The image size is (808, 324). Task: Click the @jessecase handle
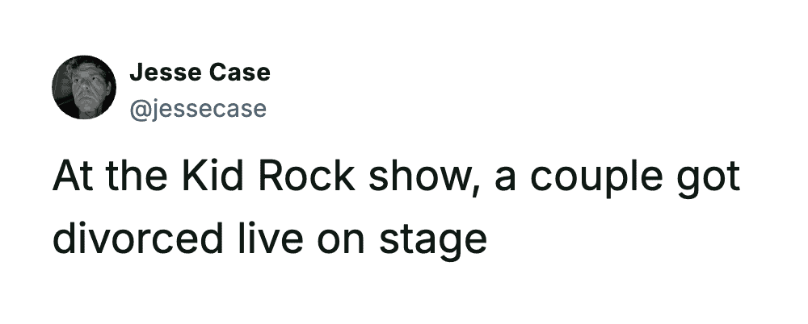point(197,107)
